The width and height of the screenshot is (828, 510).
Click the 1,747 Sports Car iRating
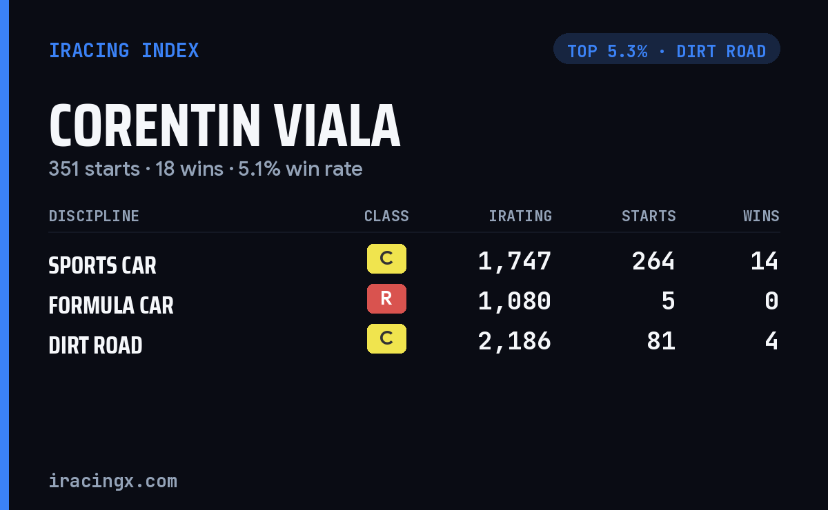coord(515,261)
